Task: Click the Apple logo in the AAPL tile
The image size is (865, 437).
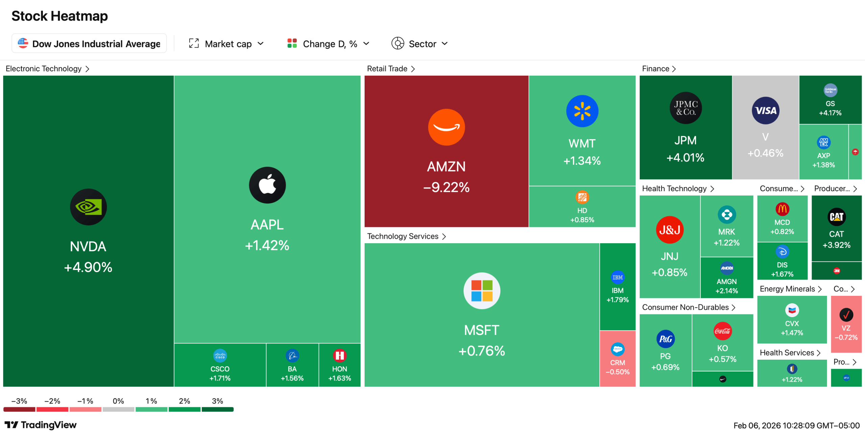Action: pos(267,185)
